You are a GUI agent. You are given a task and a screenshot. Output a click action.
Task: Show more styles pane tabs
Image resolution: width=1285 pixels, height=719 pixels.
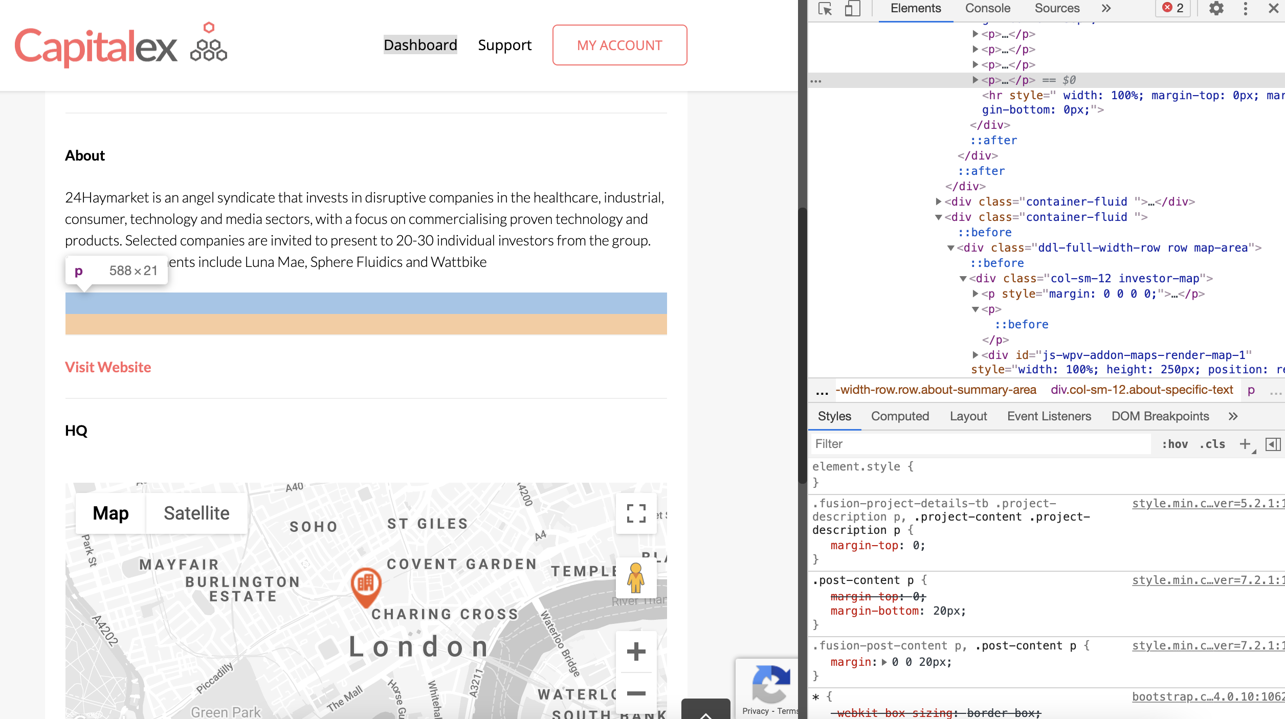(x=1233, y=416)
